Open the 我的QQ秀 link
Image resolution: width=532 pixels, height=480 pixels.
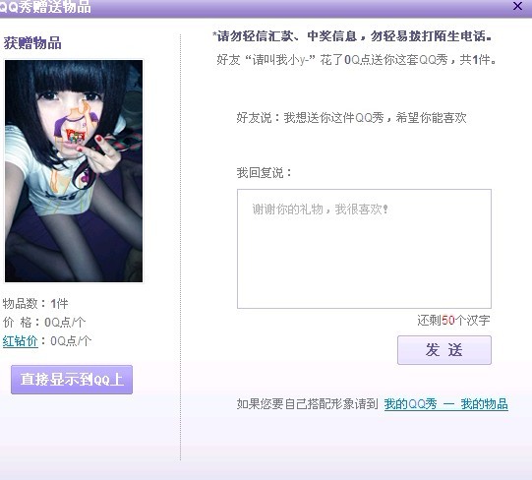click(x=410, y=404)
